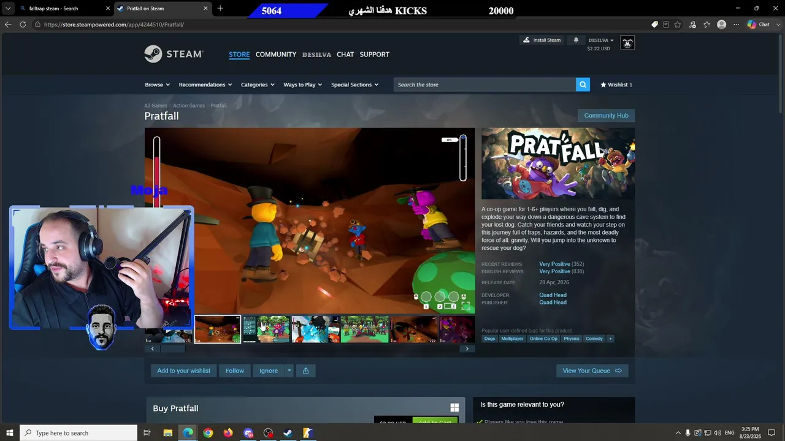785x441 pixels.
Task: Open the Steam app from the taskbar
Action: pyautogui.click(x=288, y=433)
